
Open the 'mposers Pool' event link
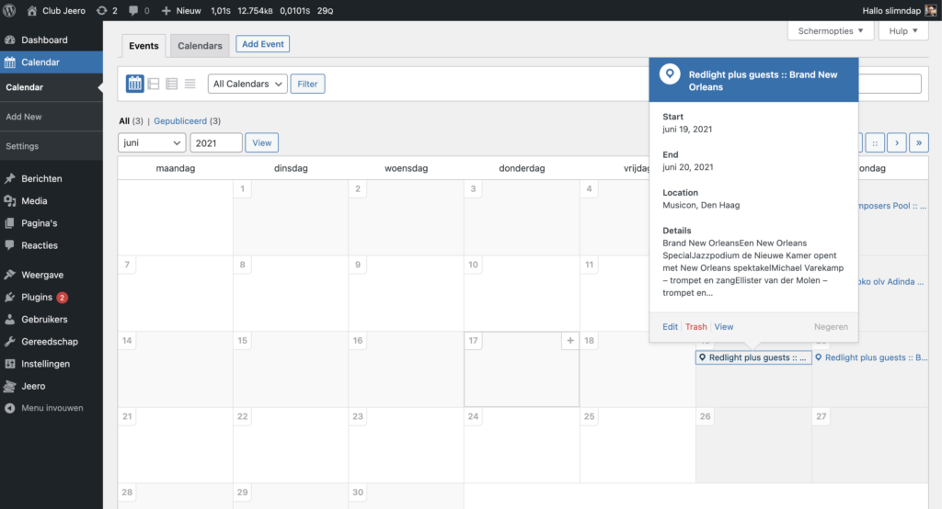click(x=892, y=205)
